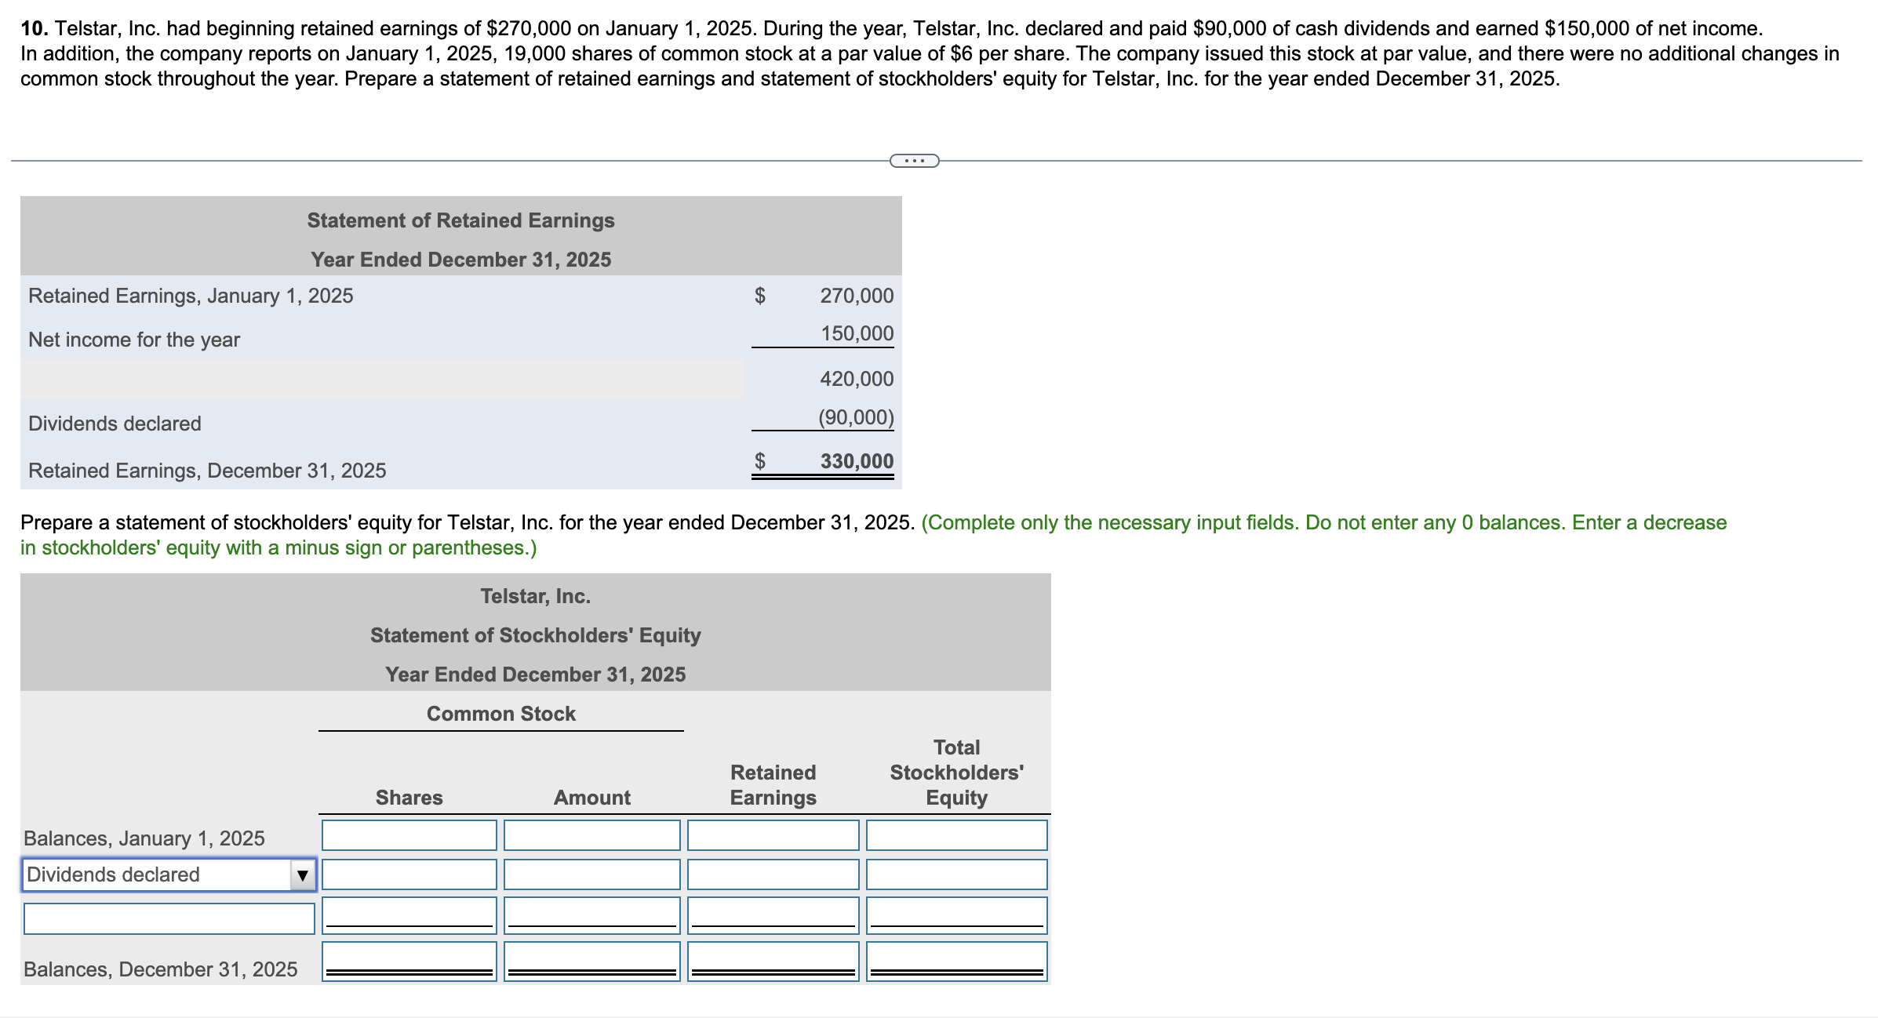Screen dimensions: 1878x1018
Task: Click the 150,000 net income value
Action: point(857,333)
